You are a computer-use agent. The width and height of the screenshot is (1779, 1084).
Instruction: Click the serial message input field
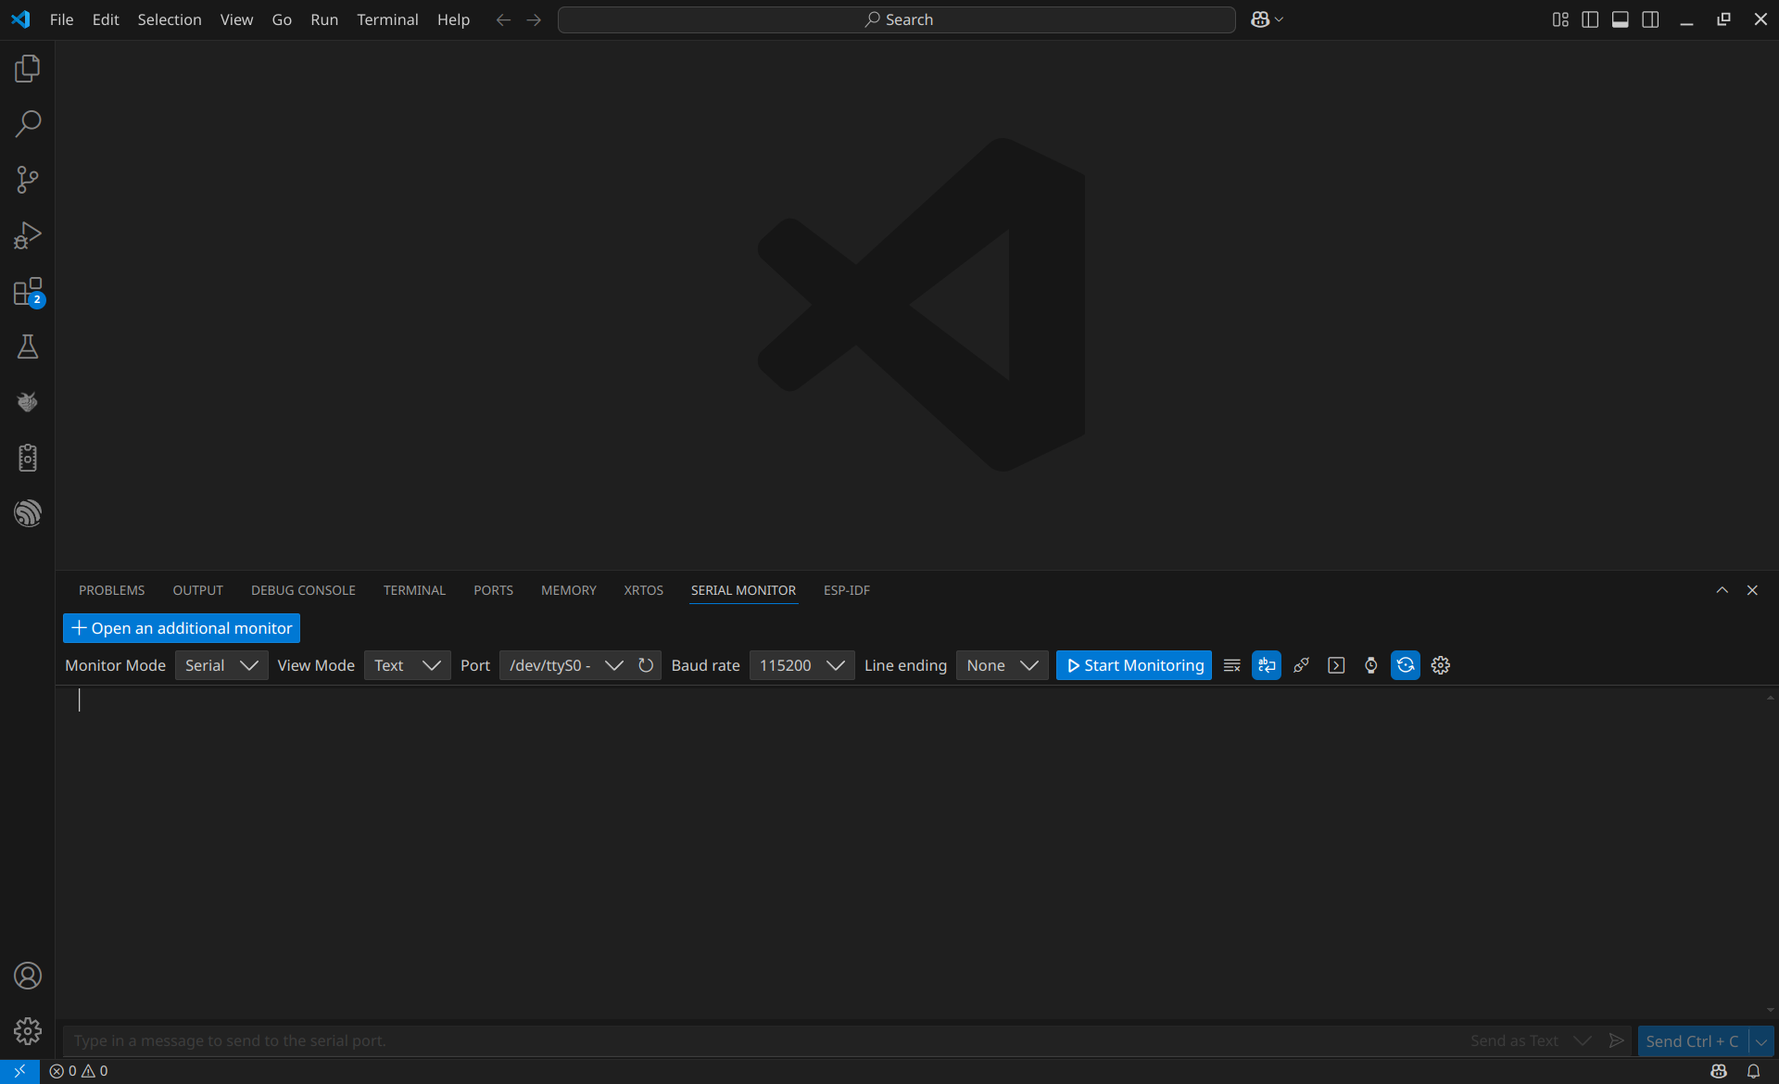click(x=760, y=1040)
